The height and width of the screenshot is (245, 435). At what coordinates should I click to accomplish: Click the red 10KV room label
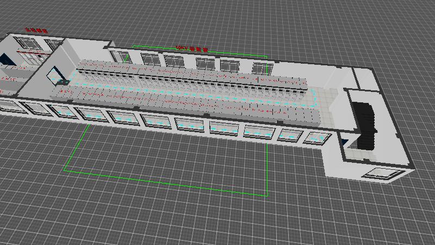[192, 48]
